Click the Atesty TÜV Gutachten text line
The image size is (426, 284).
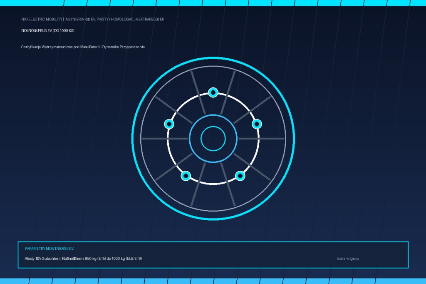point(83,259)
